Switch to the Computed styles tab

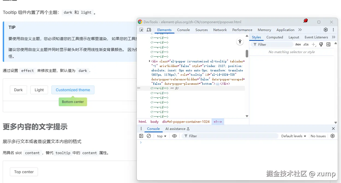274,37
